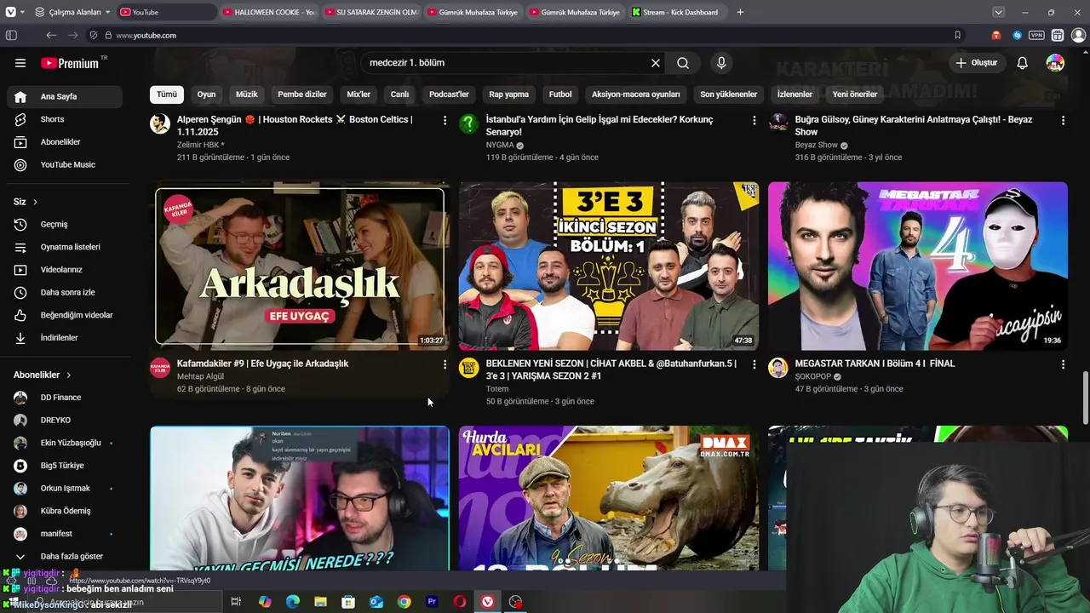Click the Oluştur create button
The image size is (1090, 613).
pyautogui.click(x=976, y=63)
